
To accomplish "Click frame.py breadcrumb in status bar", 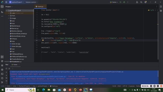I will tap(54, 86).
